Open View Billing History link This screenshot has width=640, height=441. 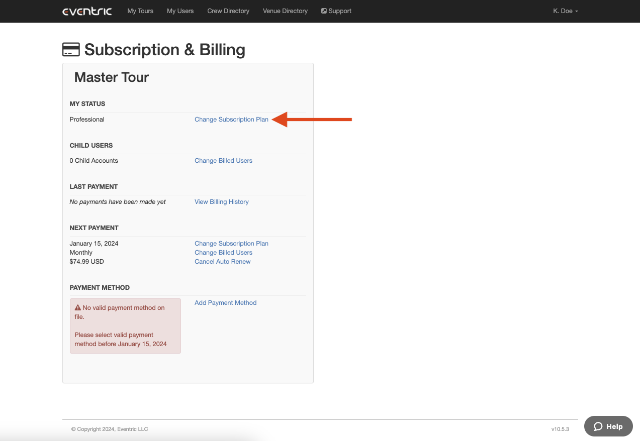coord(222,202)
